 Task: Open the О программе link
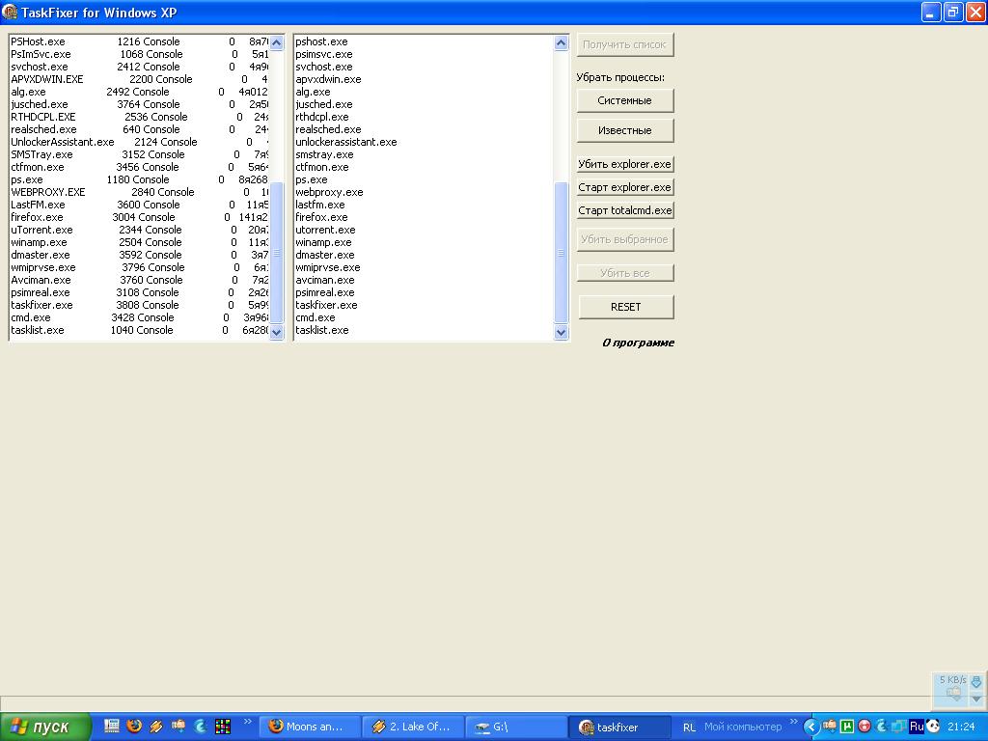pyautogui.click(x=638, y=343)
